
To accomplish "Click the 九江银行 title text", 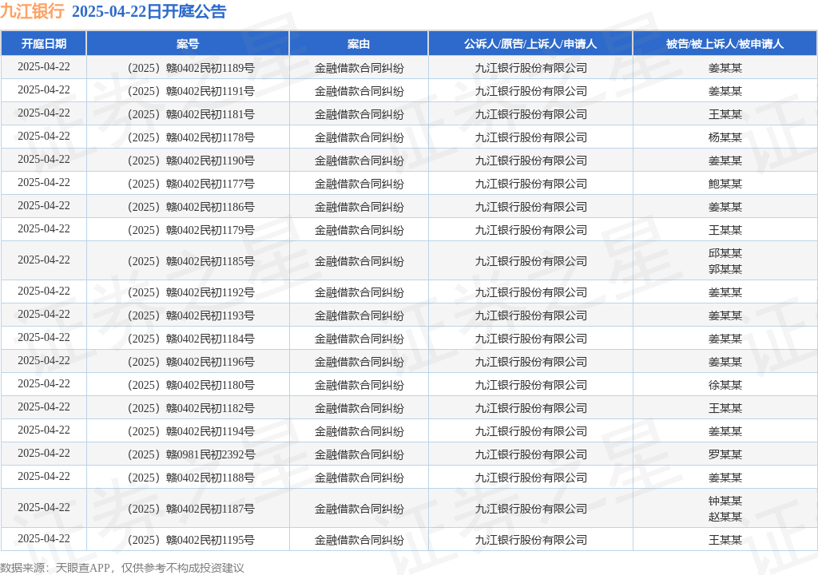I will (x=32, y=11).
